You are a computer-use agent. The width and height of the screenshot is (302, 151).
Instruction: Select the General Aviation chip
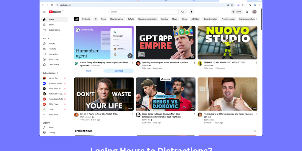pos(210,19)
